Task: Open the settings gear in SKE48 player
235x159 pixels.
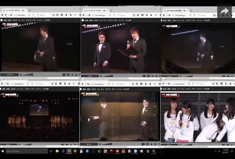Action: tap(155, 144)
